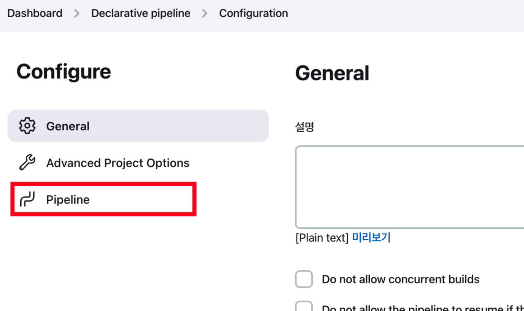Click the pipe icon next to Pipeline
524x311 pixels.
pyautogui.click(x=27, y=199)
